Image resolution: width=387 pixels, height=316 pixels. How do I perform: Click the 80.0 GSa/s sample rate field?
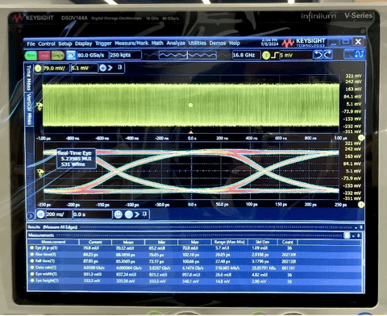tap(92, 56)
